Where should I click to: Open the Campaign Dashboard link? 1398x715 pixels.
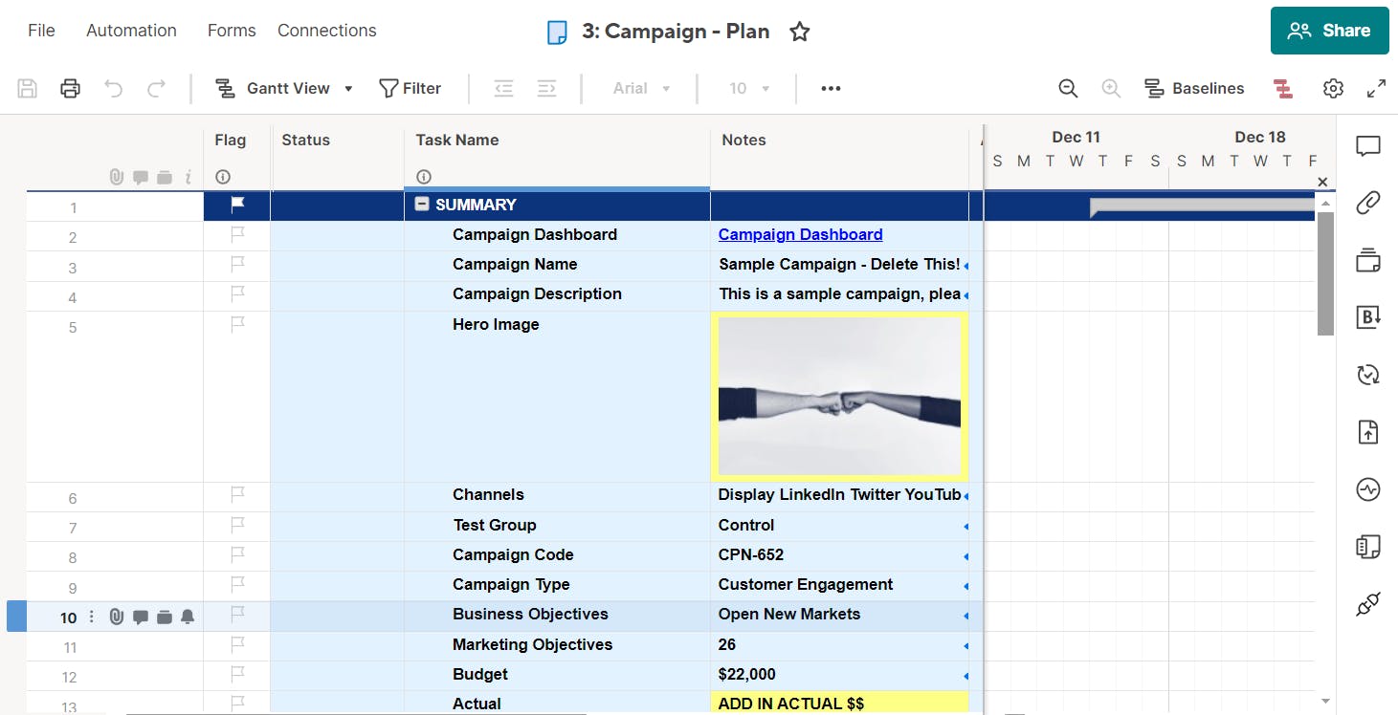tap(800, 234)
